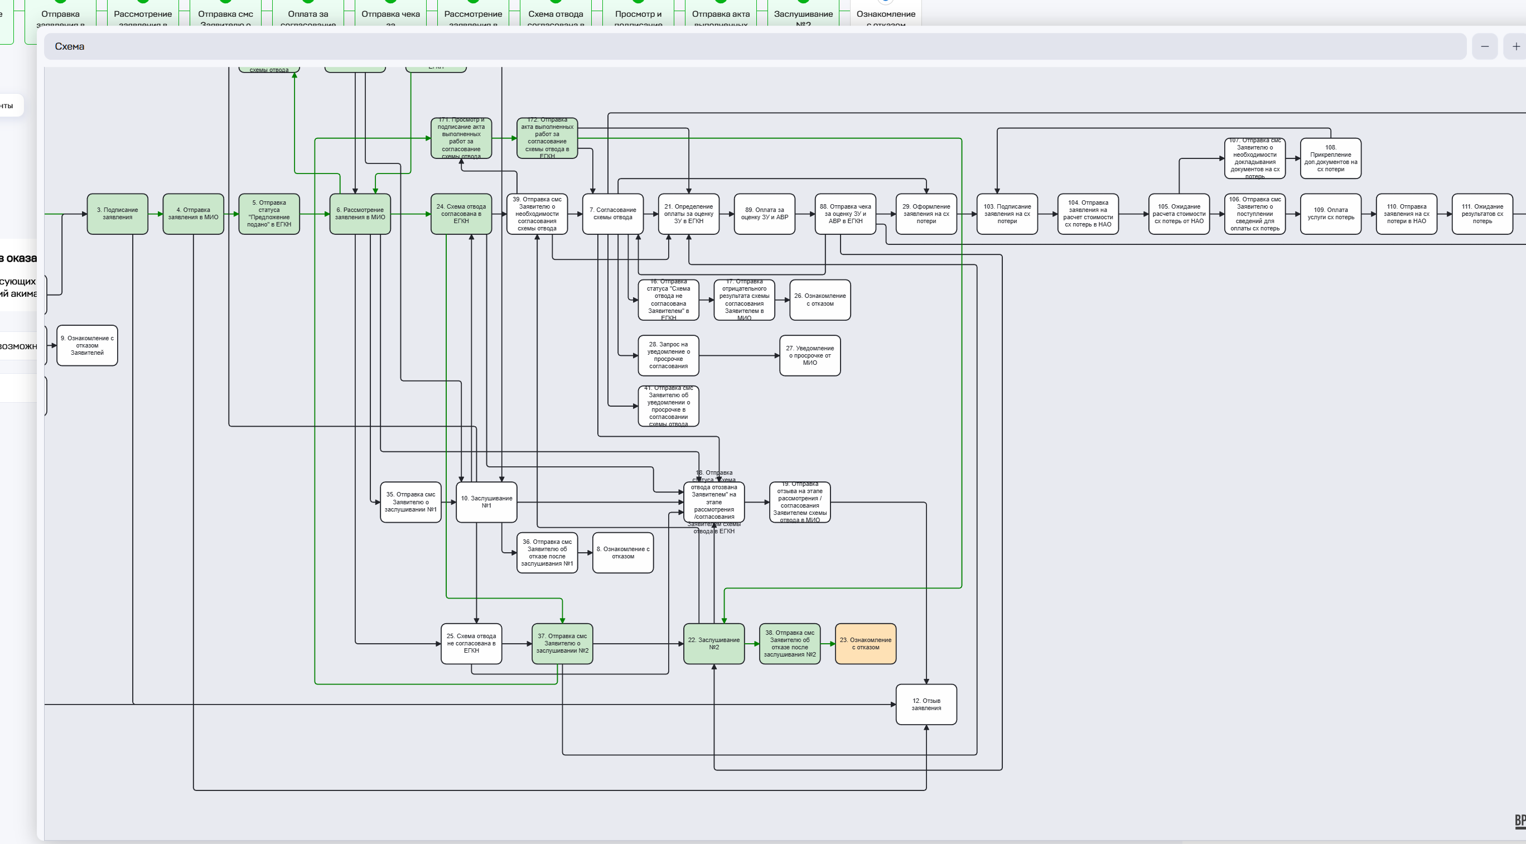Click node '3. Подписание заявления'
Image resolution: width=1526 pixels, height=844 pixels.
[x=117, y=214]
